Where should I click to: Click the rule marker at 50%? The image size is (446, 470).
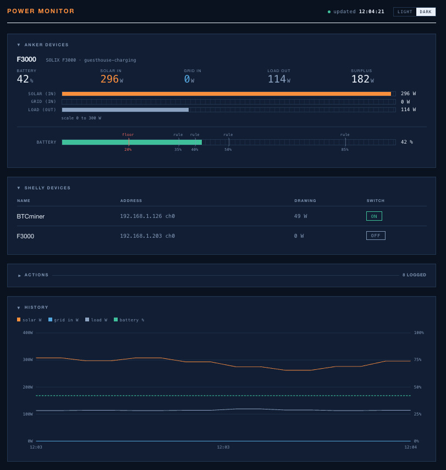click(229, 142)
